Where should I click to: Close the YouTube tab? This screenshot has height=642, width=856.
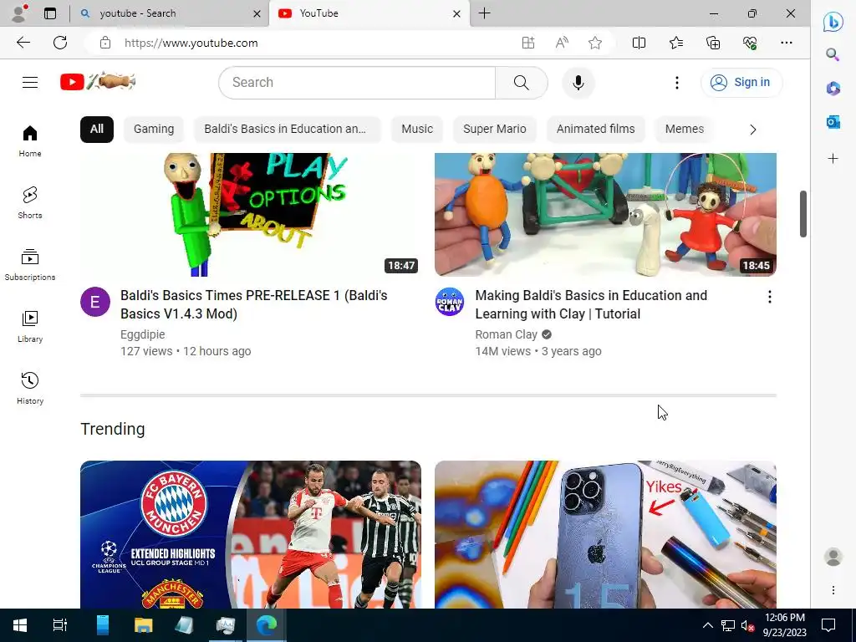pyautogui.click(x=457, y=13)
